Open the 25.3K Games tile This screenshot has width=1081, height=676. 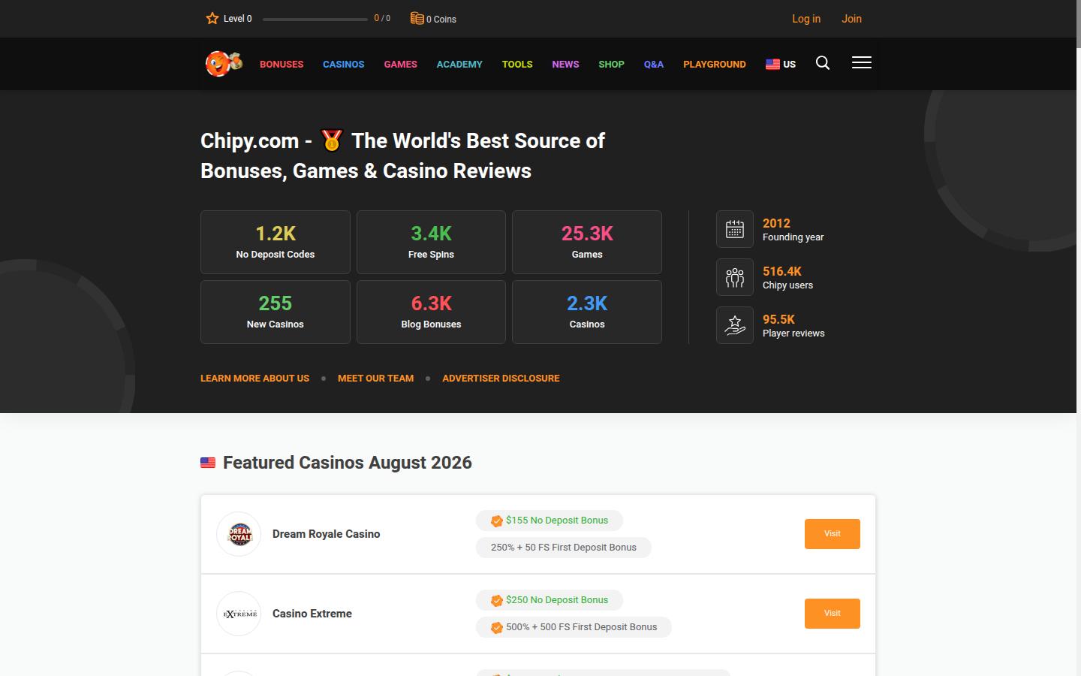pyautogui.click(x=587, y=242)
